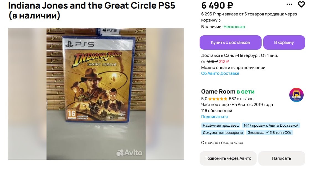
Task: Open the "Об Авито Доставке" link
Action: tap(220, 73)
